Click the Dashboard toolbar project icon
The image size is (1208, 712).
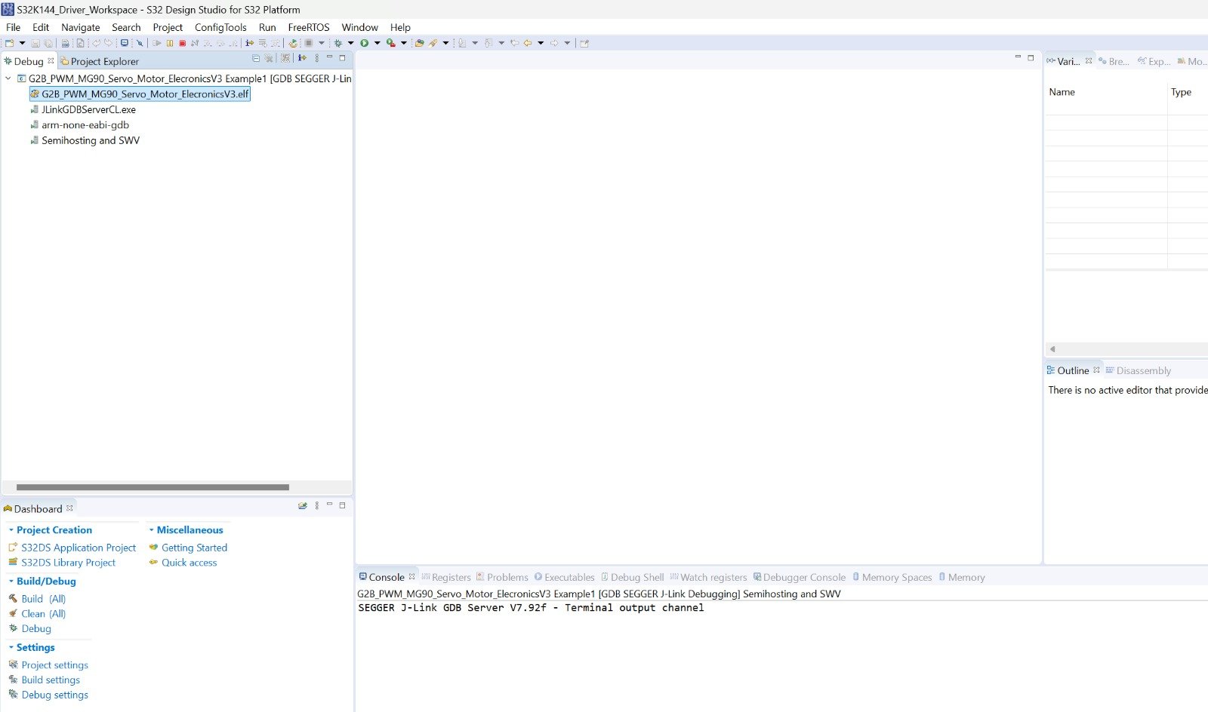point(303,505)
